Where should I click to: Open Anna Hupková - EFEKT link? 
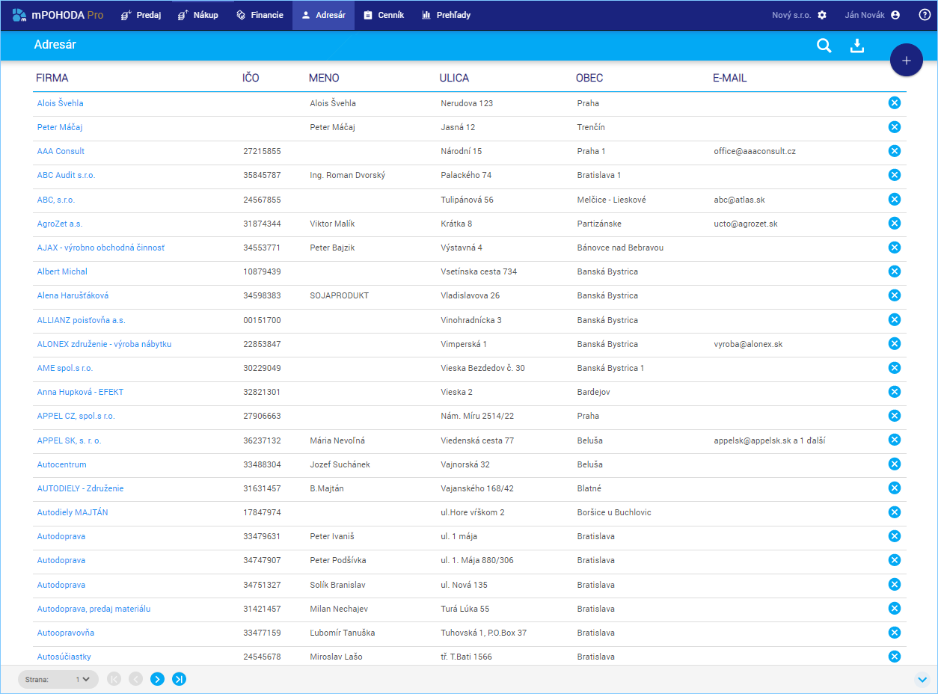(80, 392)
